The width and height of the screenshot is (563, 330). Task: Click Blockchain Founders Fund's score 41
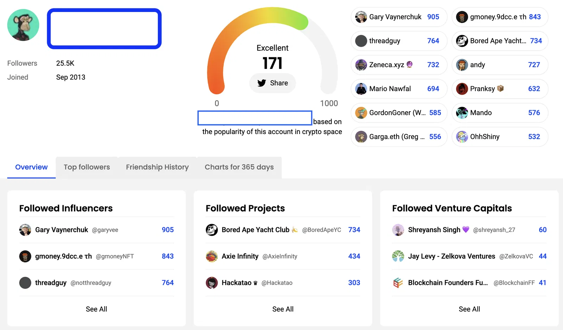click(543, 283)
